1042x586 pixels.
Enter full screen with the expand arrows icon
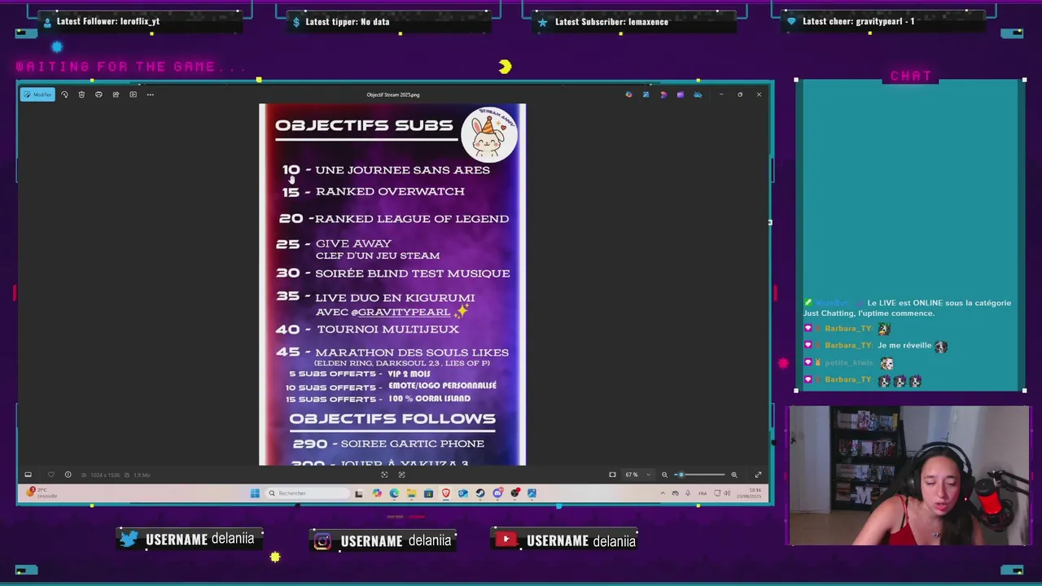coord(758,474)
